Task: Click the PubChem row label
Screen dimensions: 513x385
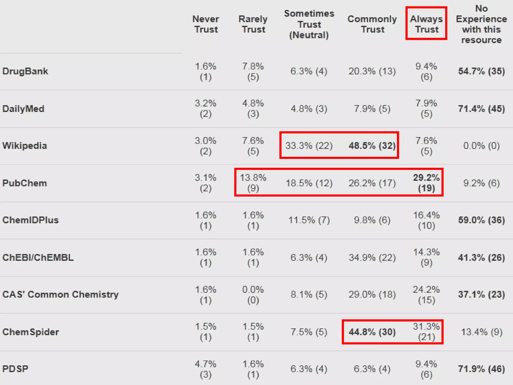Action: 25,183
